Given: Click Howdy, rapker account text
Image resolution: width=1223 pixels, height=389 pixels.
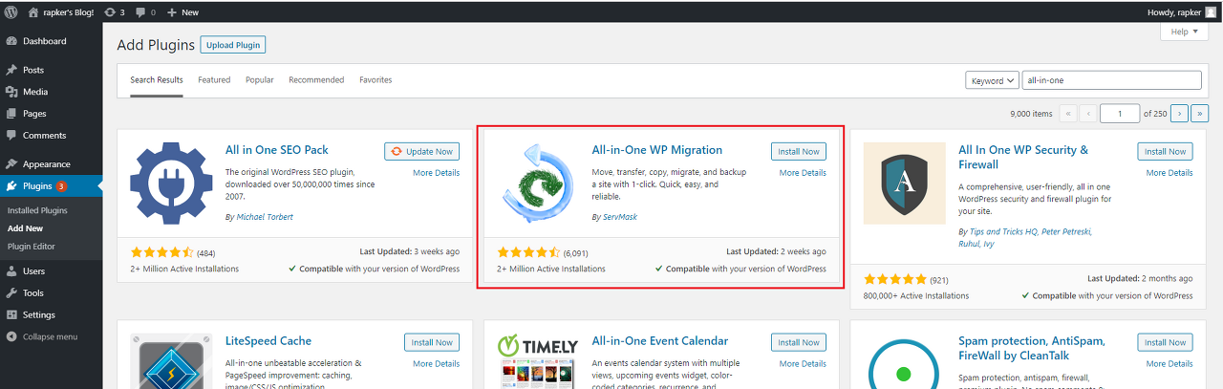Looking at the screenshot, I should tap(1172, 12).
